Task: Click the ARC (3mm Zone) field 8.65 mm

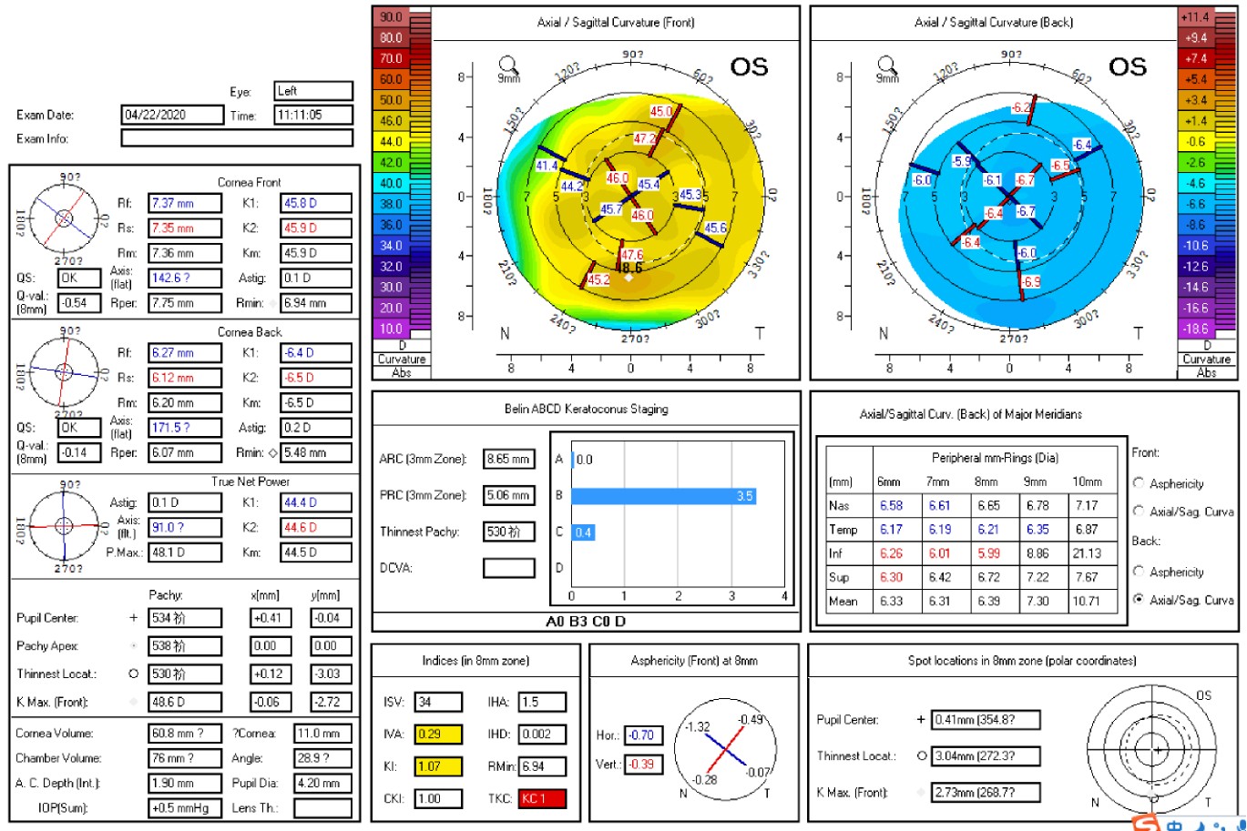Action: pos(508,460)
